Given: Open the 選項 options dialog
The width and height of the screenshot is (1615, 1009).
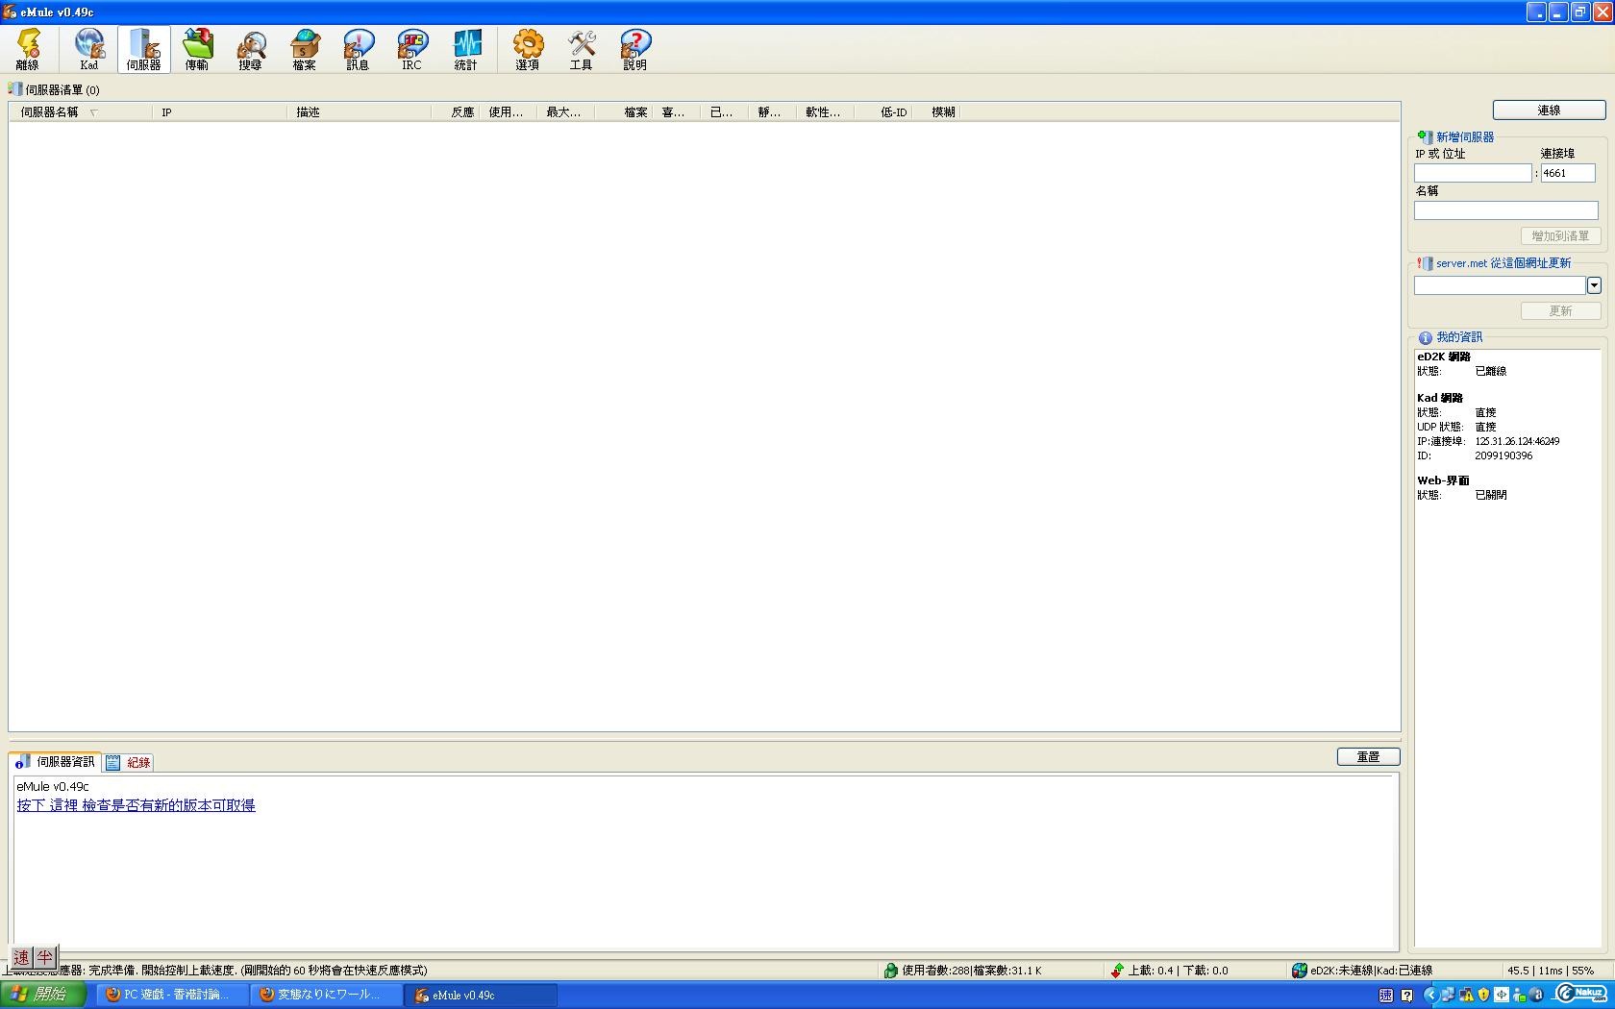Looking at the screenshot, I should click(528, 49).
